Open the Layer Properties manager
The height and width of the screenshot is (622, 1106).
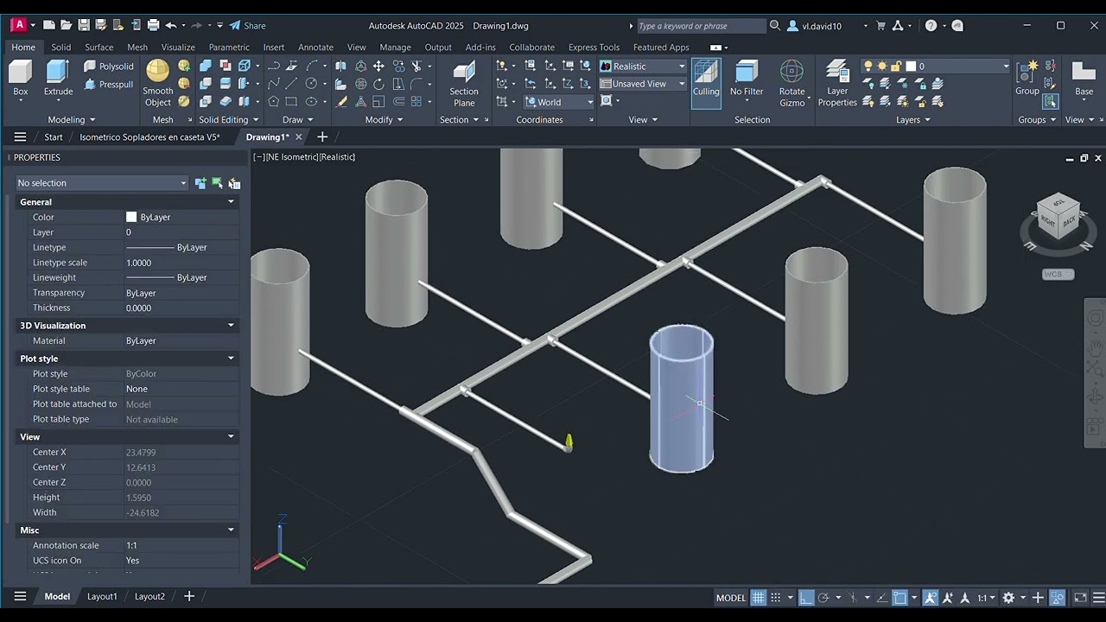837,84
